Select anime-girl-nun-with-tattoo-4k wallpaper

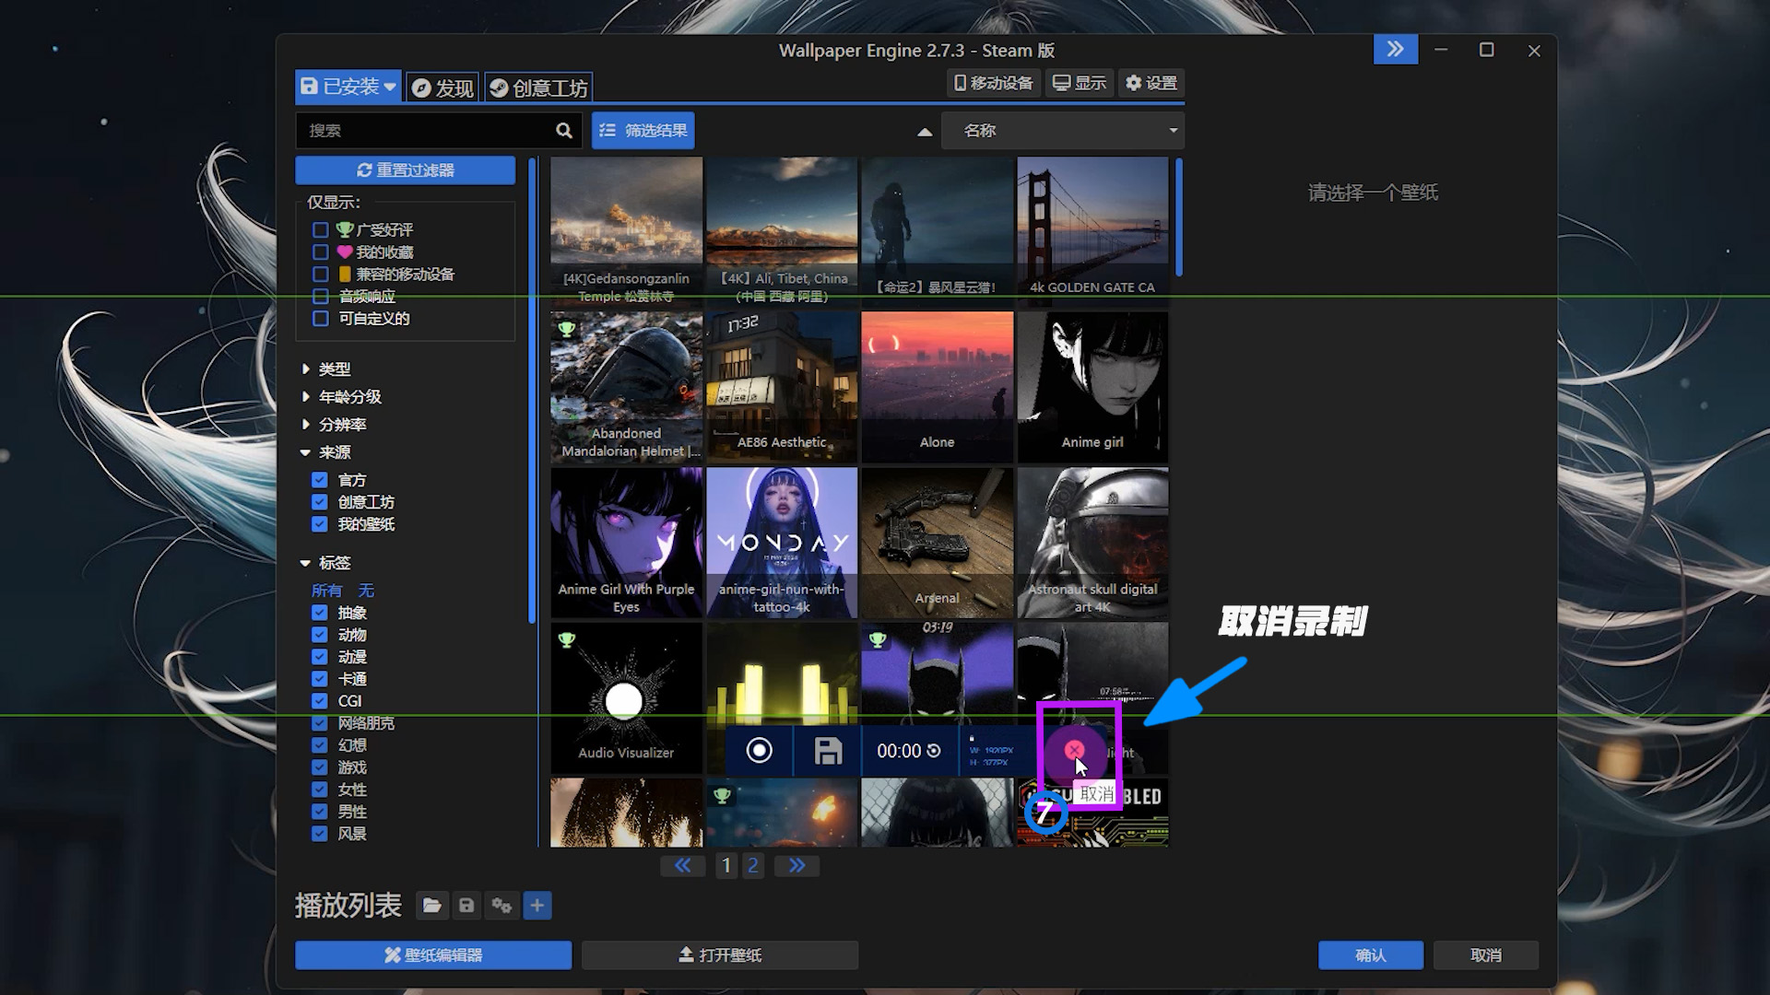pos(782,542)
